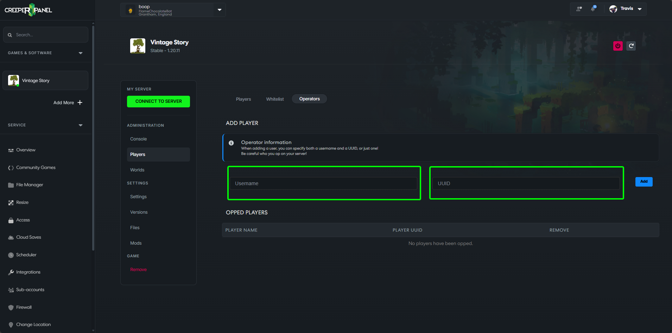Click the chat messages icon in header
672x333 pixels.
[579, 9]
